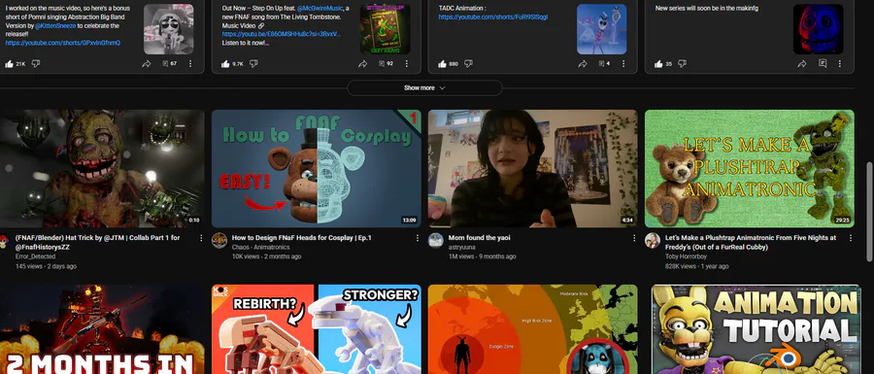This screenshot has width=874, height=374.
Task: Open the astryuuna channel avatar
Action: click(x=435, y=240)
